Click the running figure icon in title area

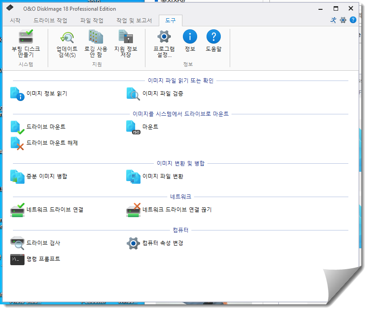click(333, 20)
